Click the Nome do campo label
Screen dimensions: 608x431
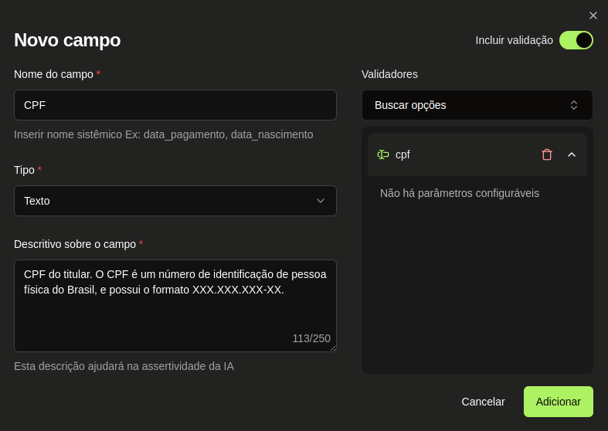pyautogui.click(x=53, y=74)
